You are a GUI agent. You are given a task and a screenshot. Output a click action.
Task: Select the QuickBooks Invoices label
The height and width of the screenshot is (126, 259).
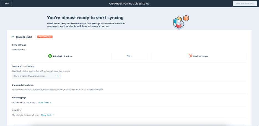62,56
